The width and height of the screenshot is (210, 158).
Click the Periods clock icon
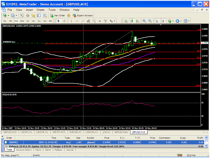click(x=177, y=21)
